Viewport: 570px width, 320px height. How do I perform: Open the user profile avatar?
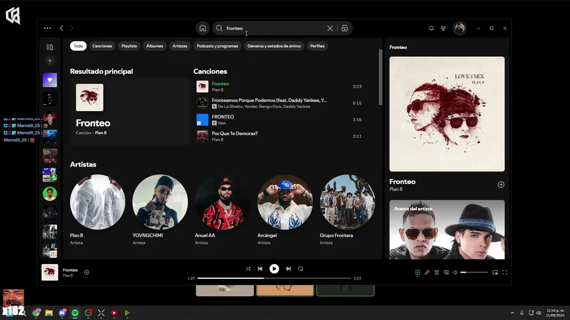point(460,28)
